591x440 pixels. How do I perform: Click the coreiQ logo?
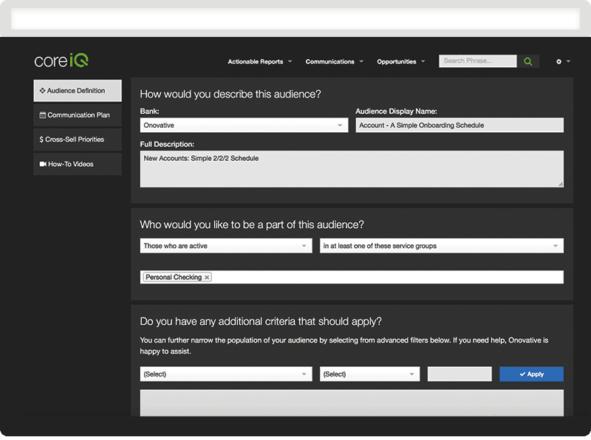click(x=61, y=61)
